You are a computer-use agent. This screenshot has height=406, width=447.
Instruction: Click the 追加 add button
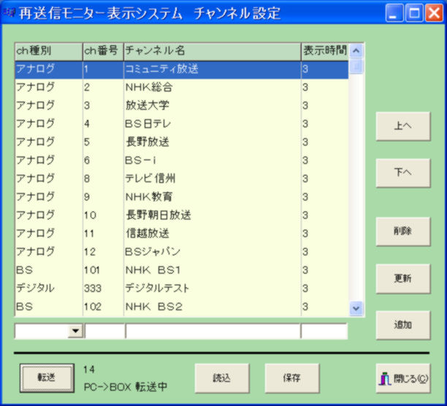point(403,325)
